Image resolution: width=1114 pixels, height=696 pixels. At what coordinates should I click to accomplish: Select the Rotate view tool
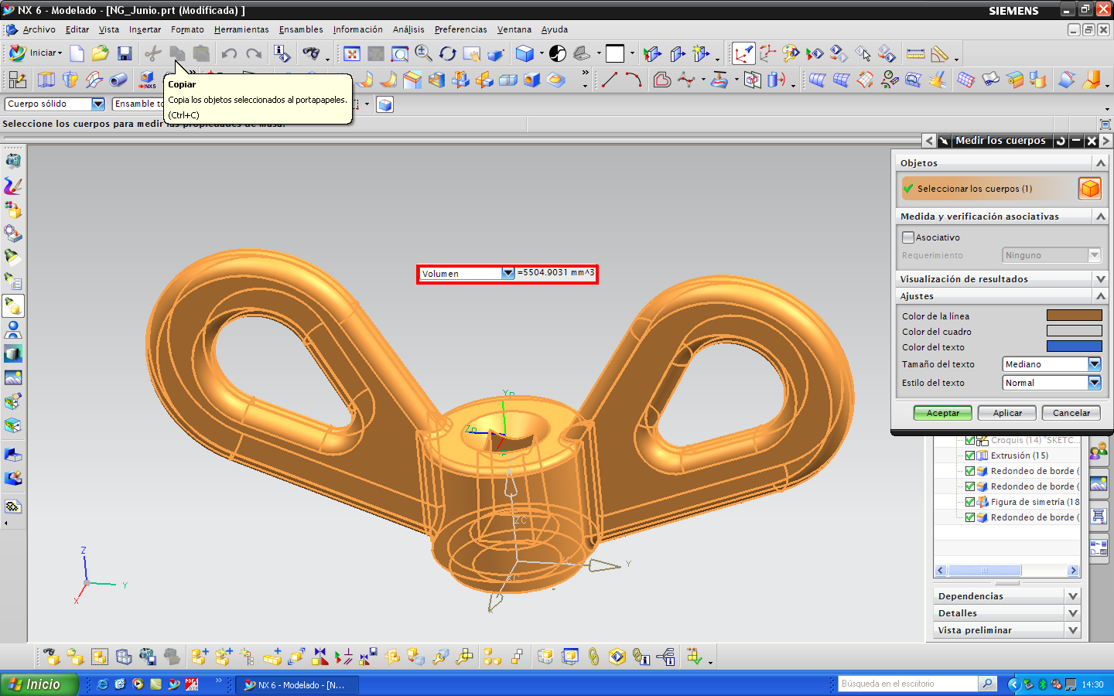coord(448,53)
